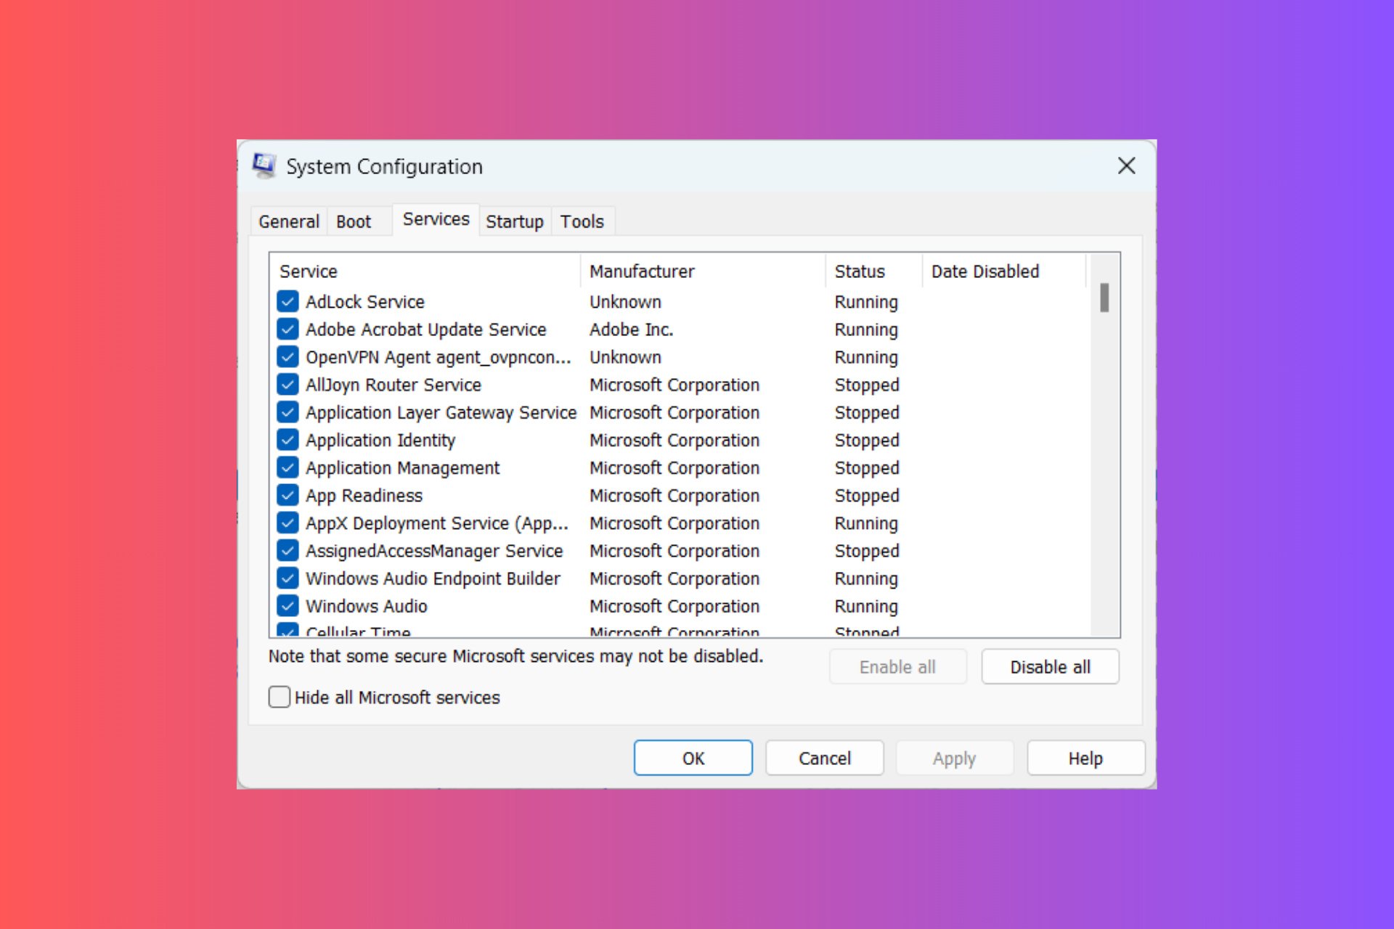1394x929 pixels.
Task: Select the 'AdLock Service' row name
Action: point(364,301)
